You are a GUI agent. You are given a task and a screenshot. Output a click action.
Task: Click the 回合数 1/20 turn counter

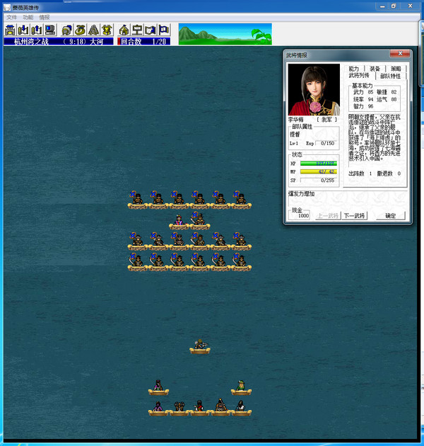(x=143, y=42)
